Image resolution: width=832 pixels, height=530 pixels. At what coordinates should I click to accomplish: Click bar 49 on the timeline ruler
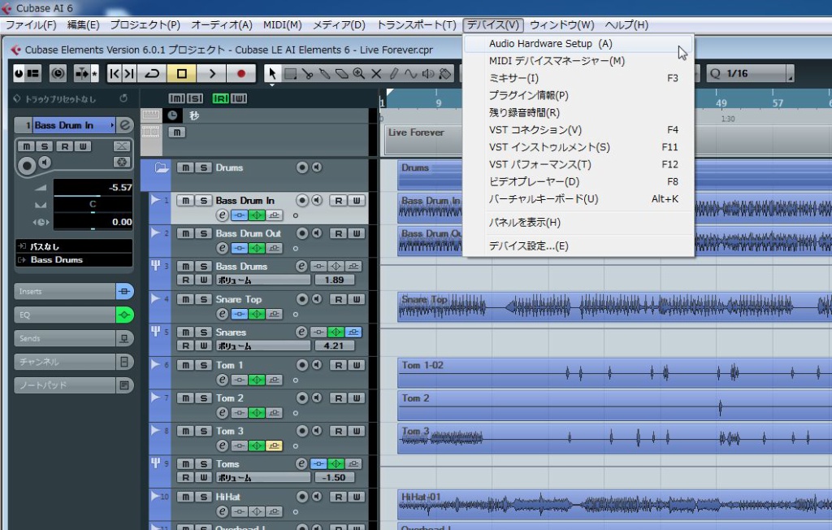click(x=721, y=102)
